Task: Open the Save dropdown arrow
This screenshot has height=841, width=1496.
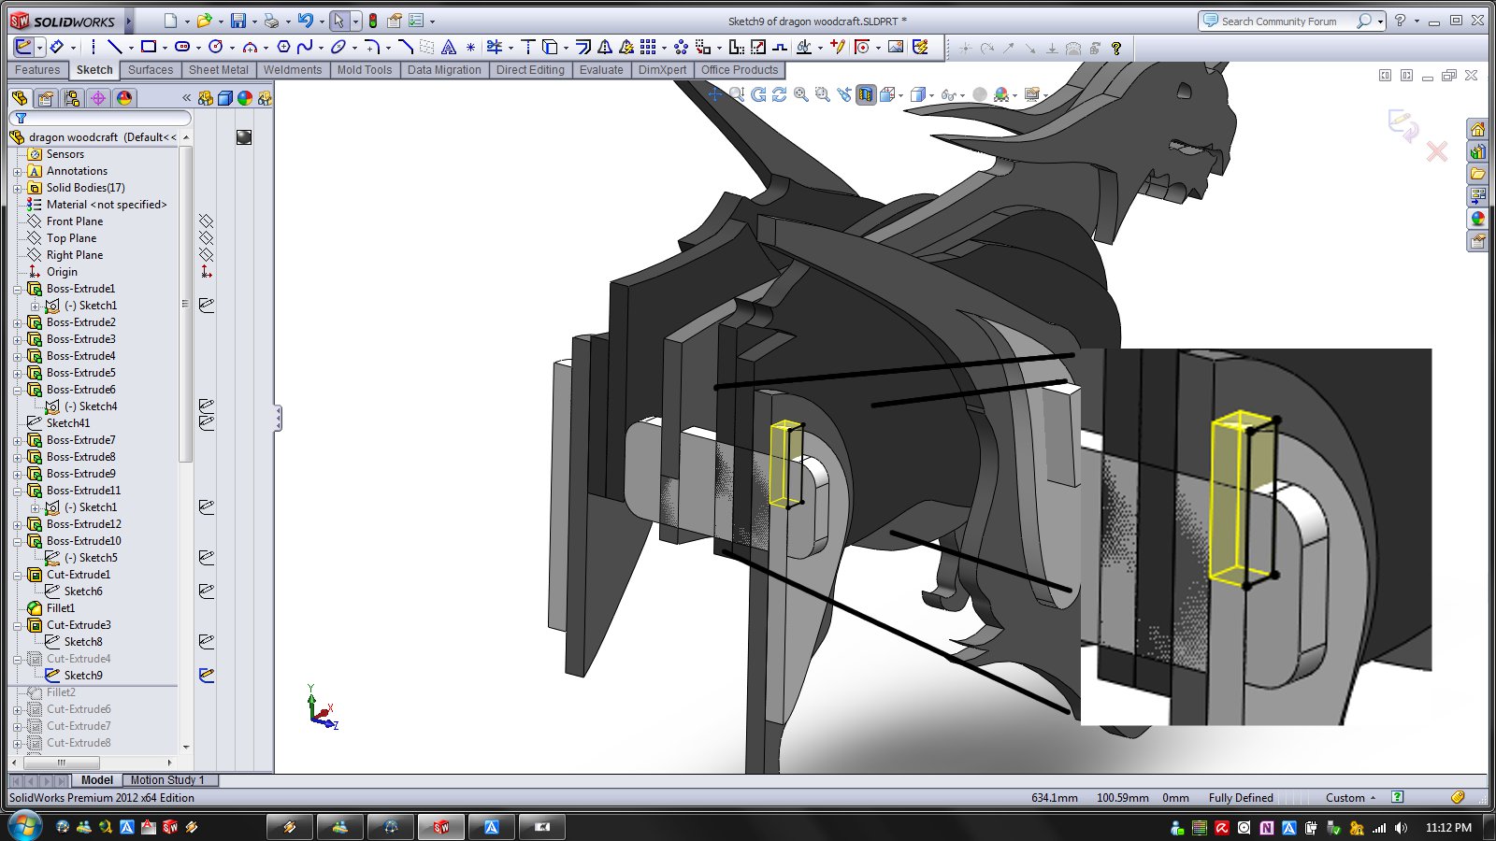Action: pos(254,21)
